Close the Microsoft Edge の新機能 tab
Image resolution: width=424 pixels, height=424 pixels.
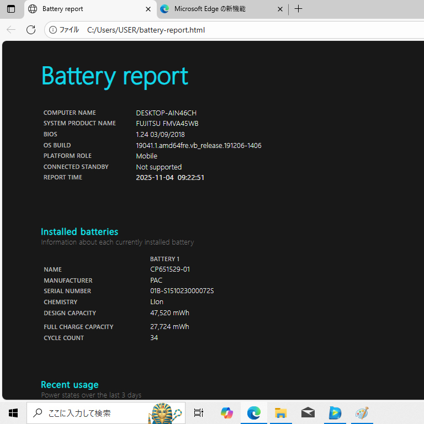click(x=280, y=9)
